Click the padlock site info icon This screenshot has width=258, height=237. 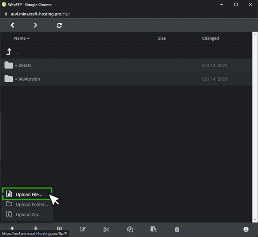pos(6,14)
